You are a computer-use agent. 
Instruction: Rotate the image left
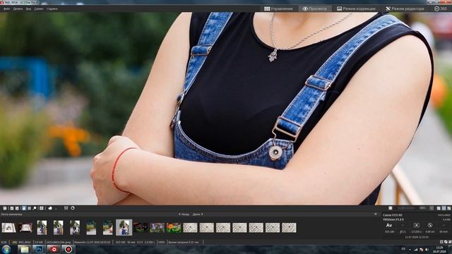coord(12,208)
